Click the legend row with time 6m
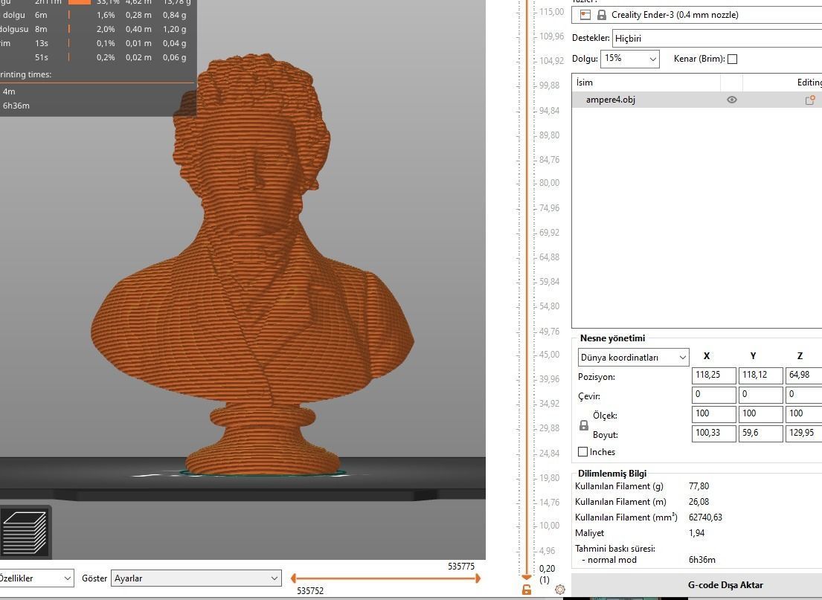 (98, 15)
